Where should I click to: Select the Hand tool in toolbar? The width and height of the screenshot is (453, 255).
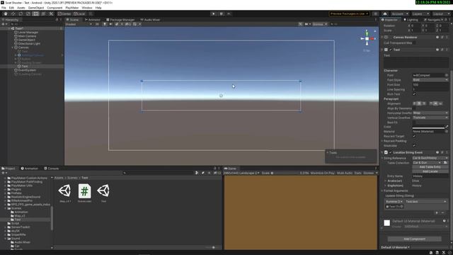point(6,13)
